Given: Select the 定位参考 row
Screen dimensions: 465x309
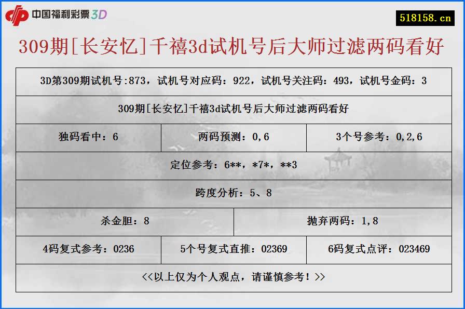Looking at the screenshot, I should 232,166.
